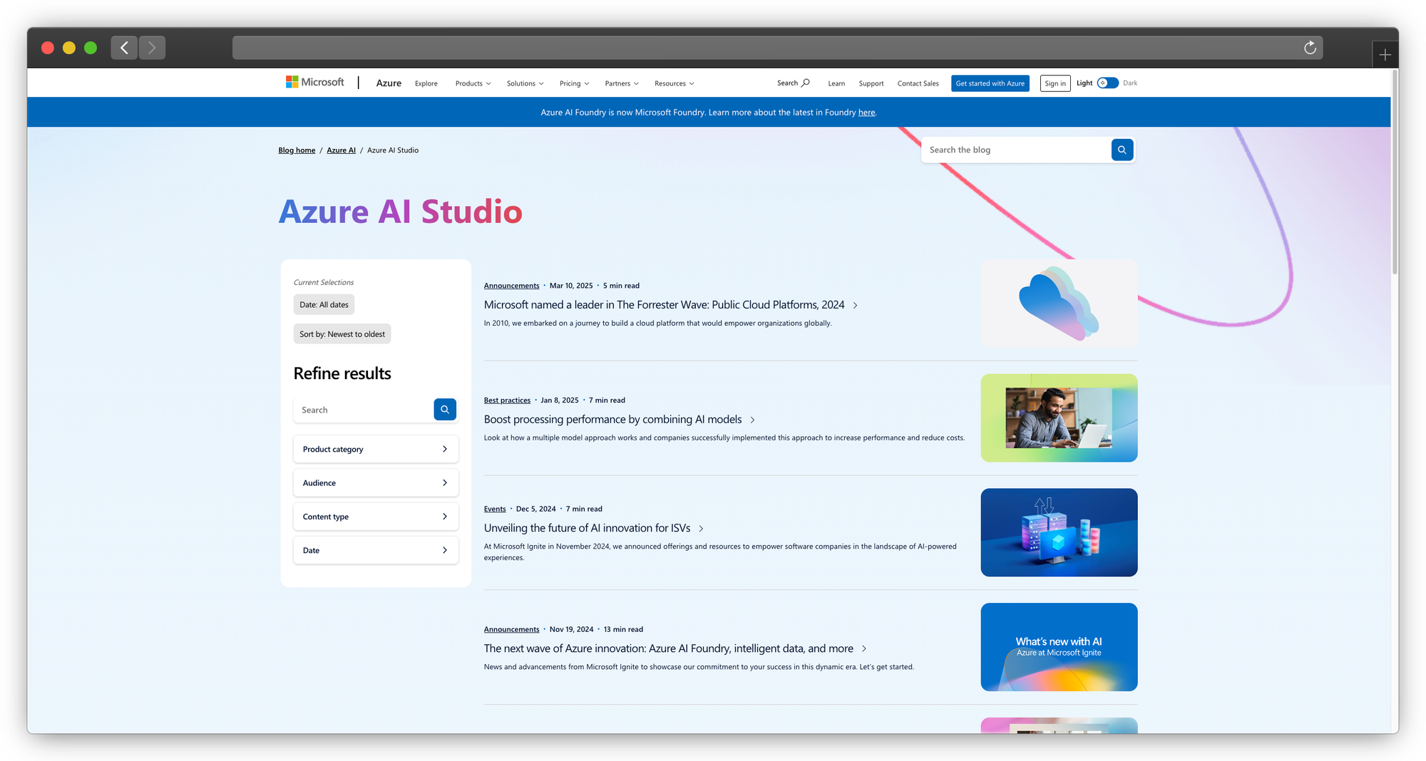Click arrow next to Forrester Wave article title
The width and height of the screenshot is (1426, 761).
pyautogui.click(x=856, y=306)
